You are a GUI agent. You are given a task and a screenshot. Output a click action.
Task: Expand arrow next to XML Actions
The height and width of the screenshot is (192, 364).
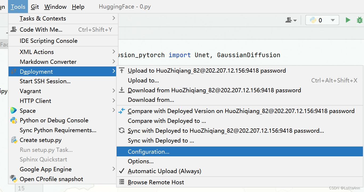click(114, 52)
